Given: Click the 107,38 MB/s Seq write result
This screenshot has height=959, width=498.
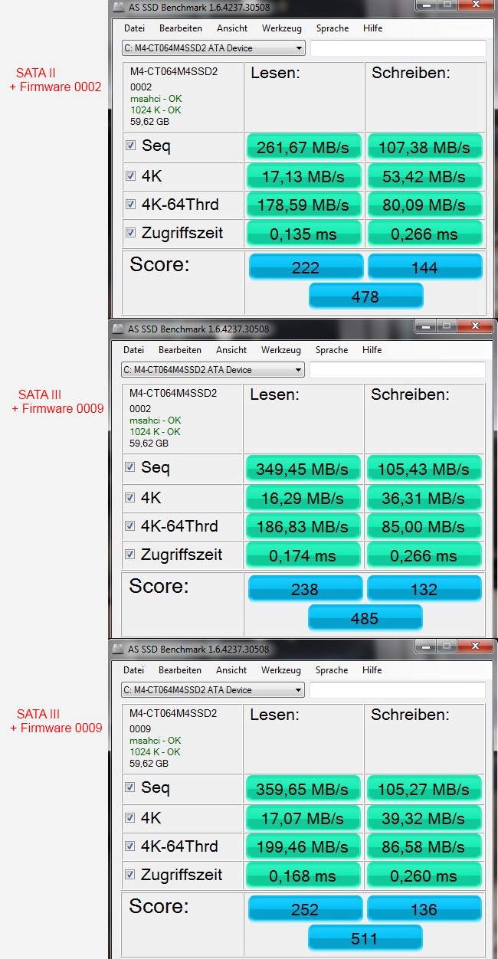Looking at the screenshot, I should 424,146.
